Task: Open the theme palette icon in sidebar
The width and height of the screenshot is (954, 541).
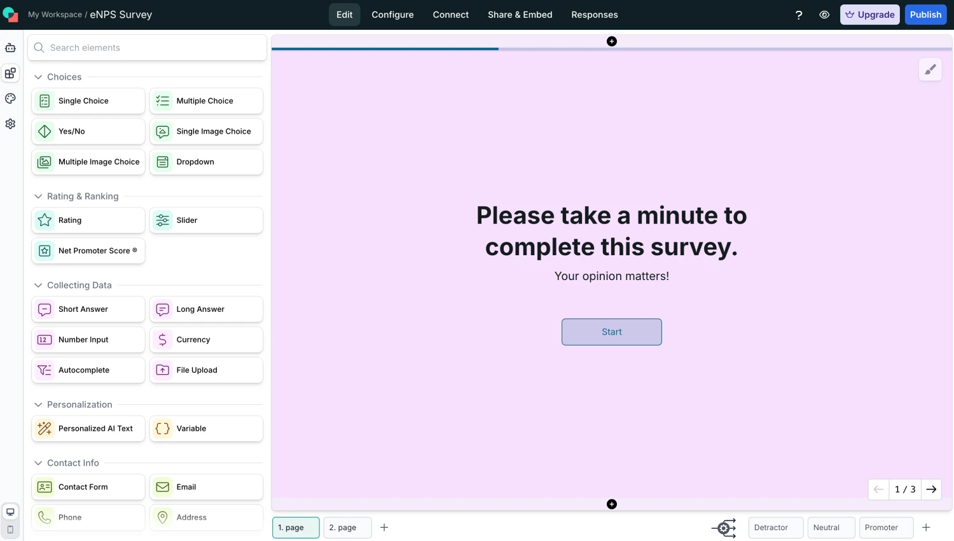Action: tap(10, 99)
